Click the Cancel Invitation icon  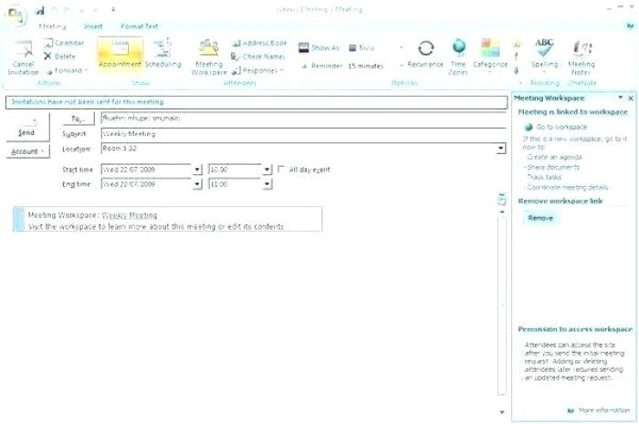(25, 50)
